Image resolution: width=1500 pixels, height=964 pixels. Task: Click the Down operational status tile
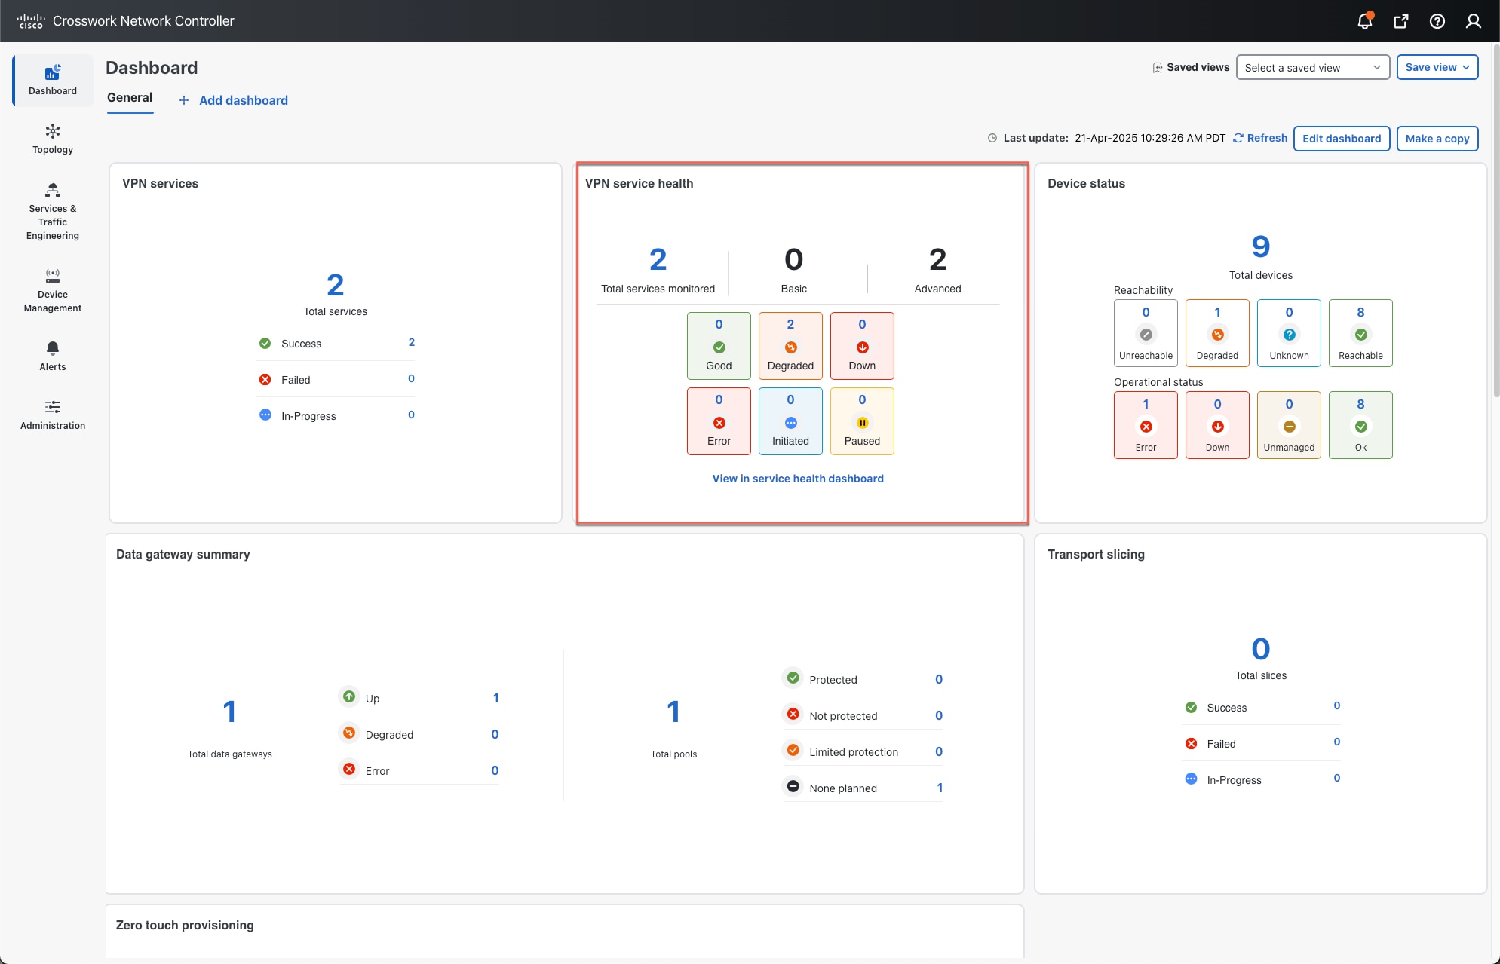1217,425
